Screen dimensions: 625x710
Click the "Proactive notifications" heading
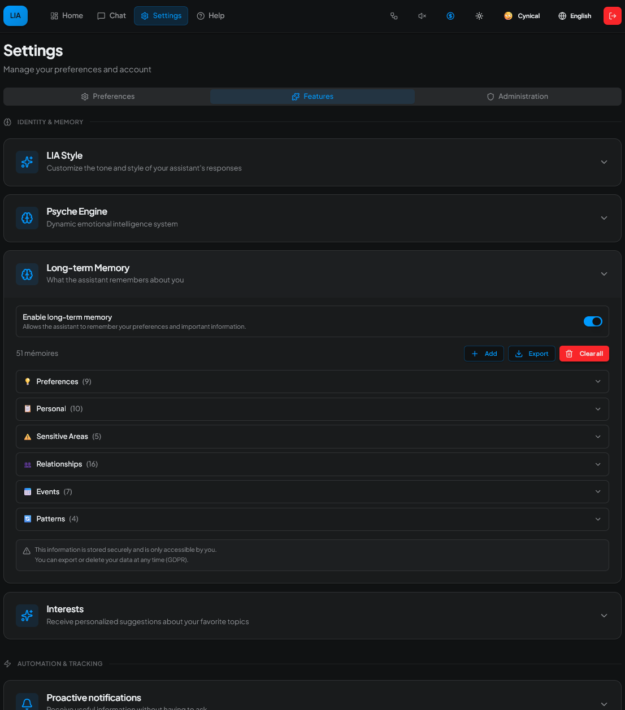click(94, 698)
